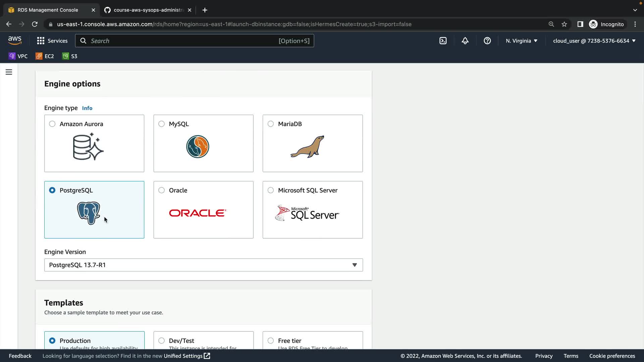Open a new browser tab
644x362 pixels.
tap(205, 10)
